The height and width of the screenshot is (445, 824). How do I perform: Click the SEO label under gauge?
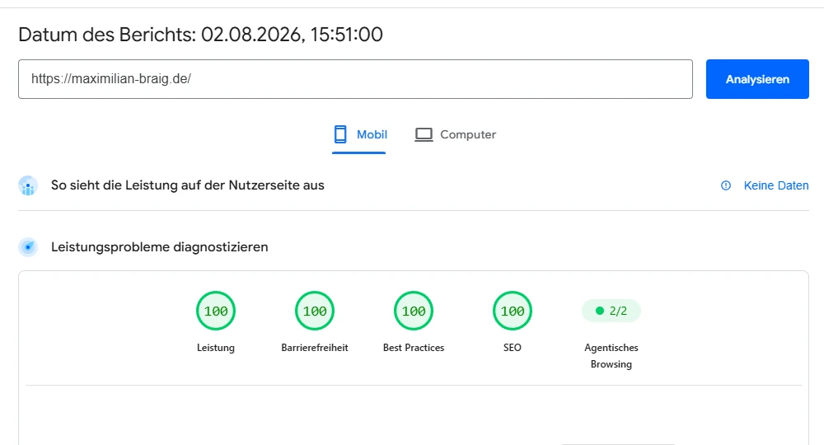[513, 348]
